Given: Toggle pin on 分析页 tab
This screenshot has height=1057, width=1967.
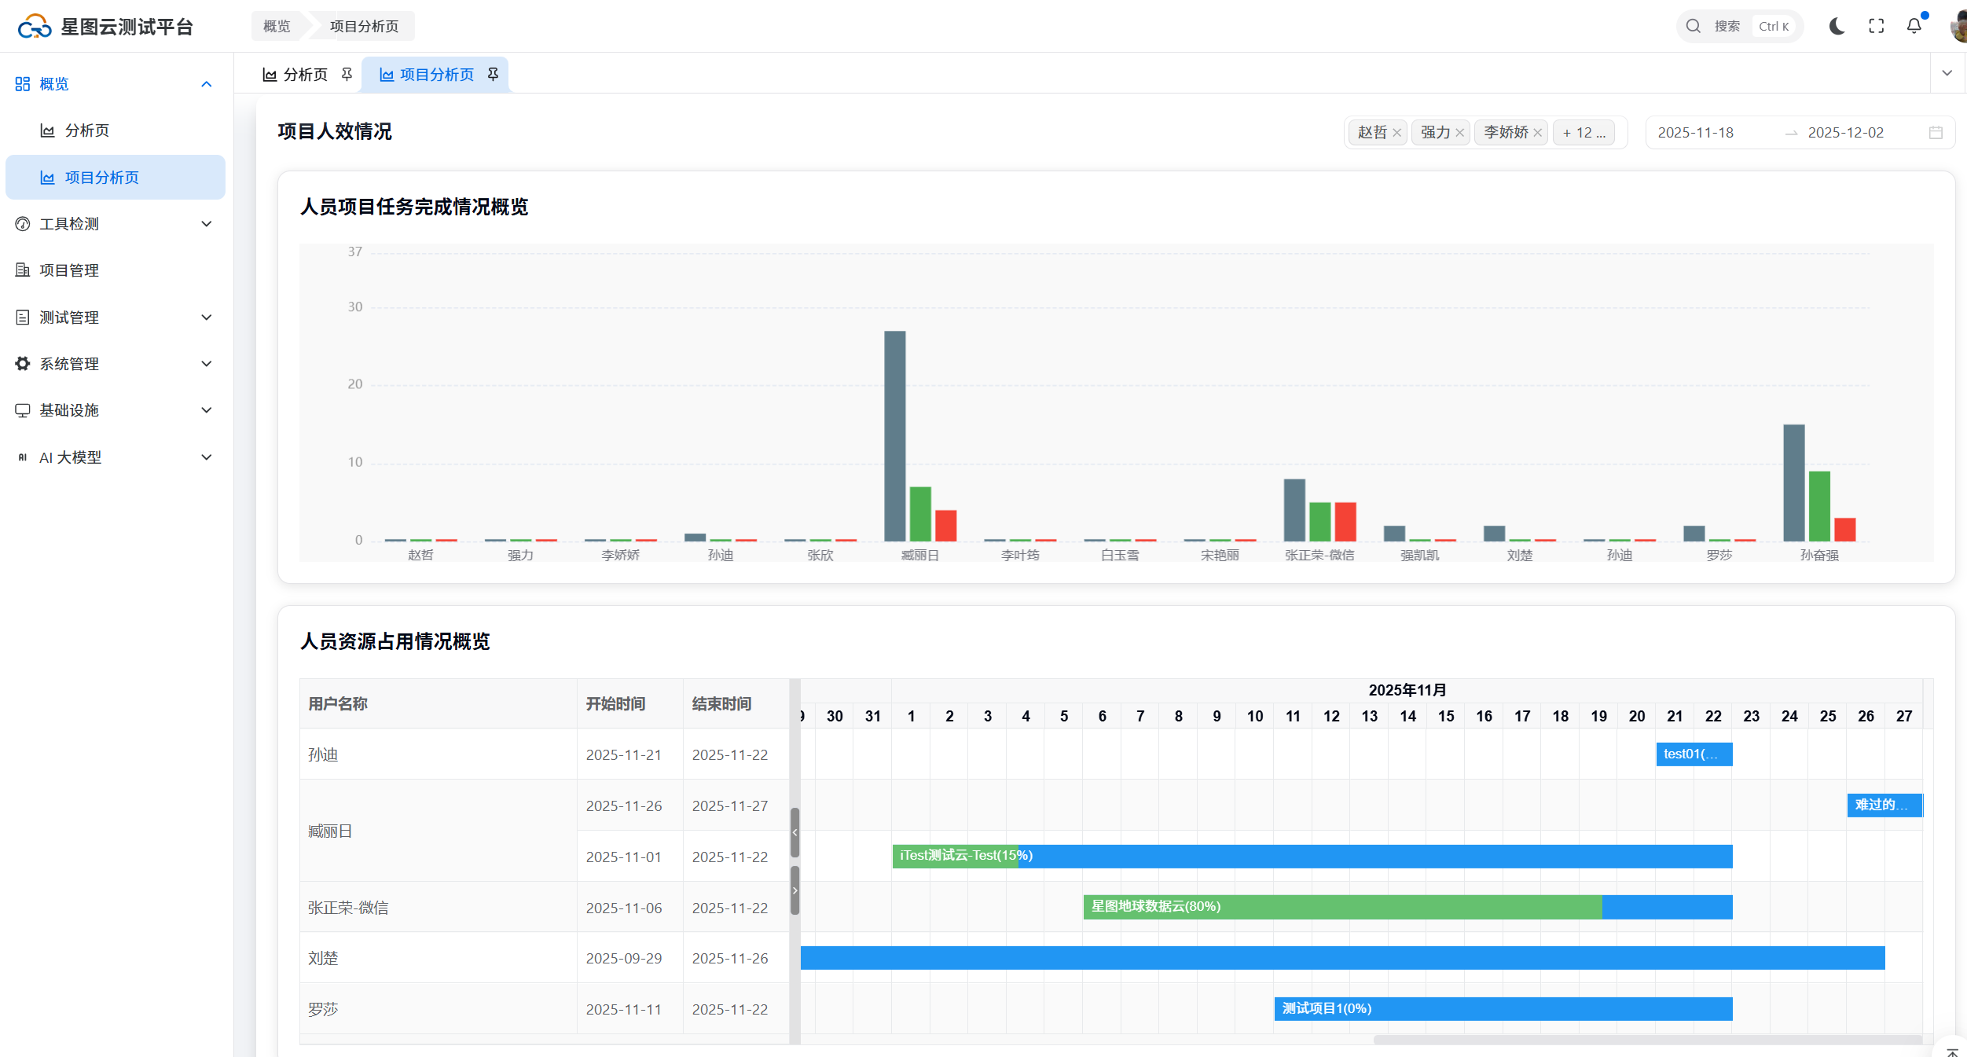Looking at the screenshot, I should (347, 74).
